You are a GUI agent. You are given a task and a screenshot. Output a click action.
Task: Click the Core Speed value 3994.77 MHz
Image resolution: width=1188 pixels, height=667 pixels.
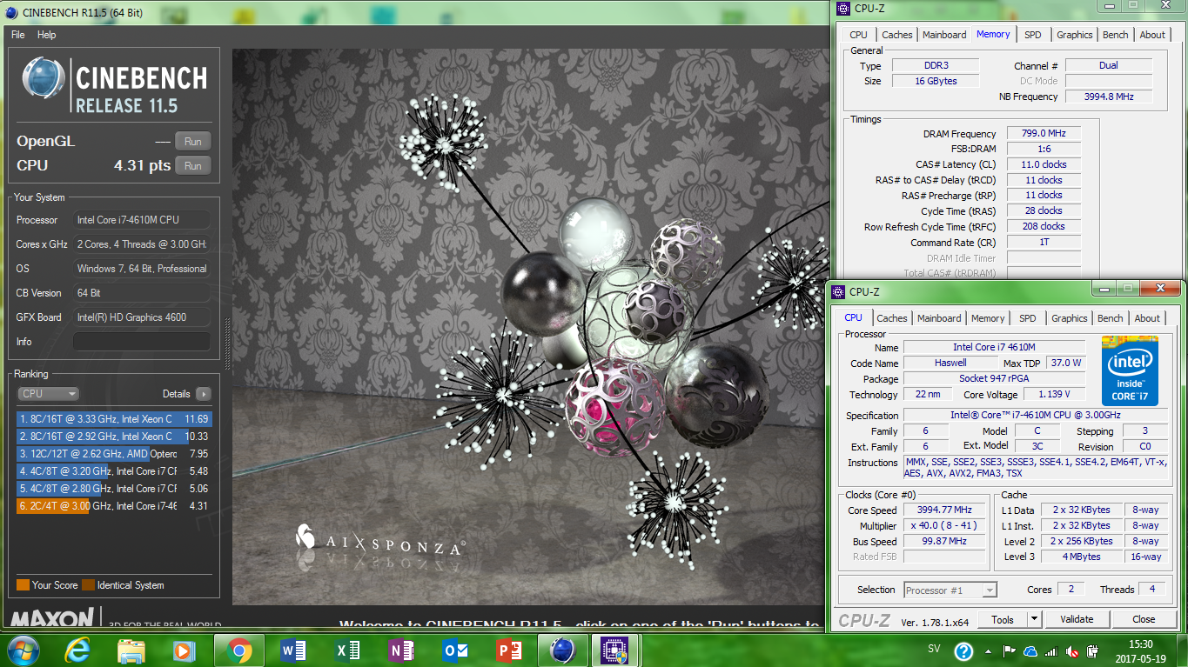coord(944,510)
